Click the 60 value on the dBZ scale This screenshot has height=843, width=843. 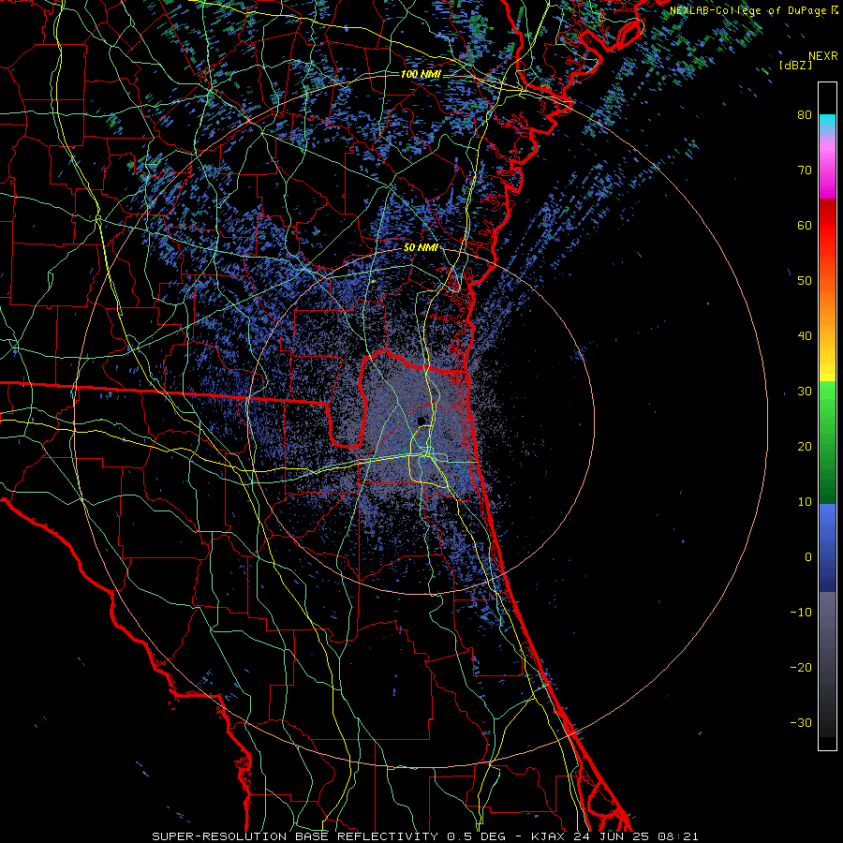click(x=805, y=225)
